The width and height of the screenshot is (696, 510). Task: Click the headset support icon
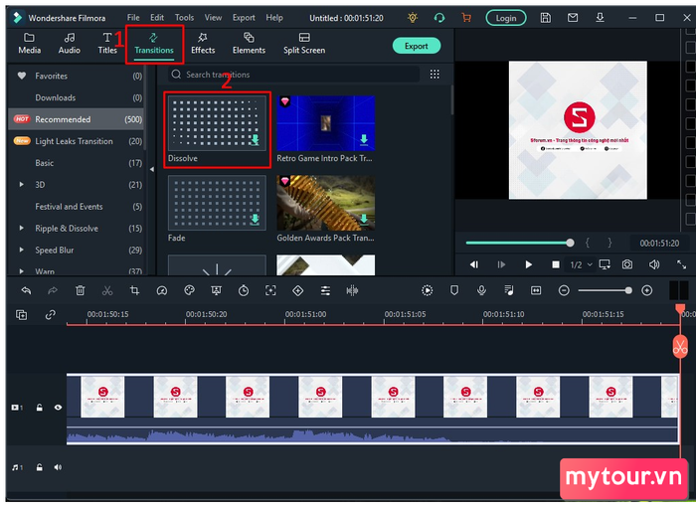(x=439, y=18)
